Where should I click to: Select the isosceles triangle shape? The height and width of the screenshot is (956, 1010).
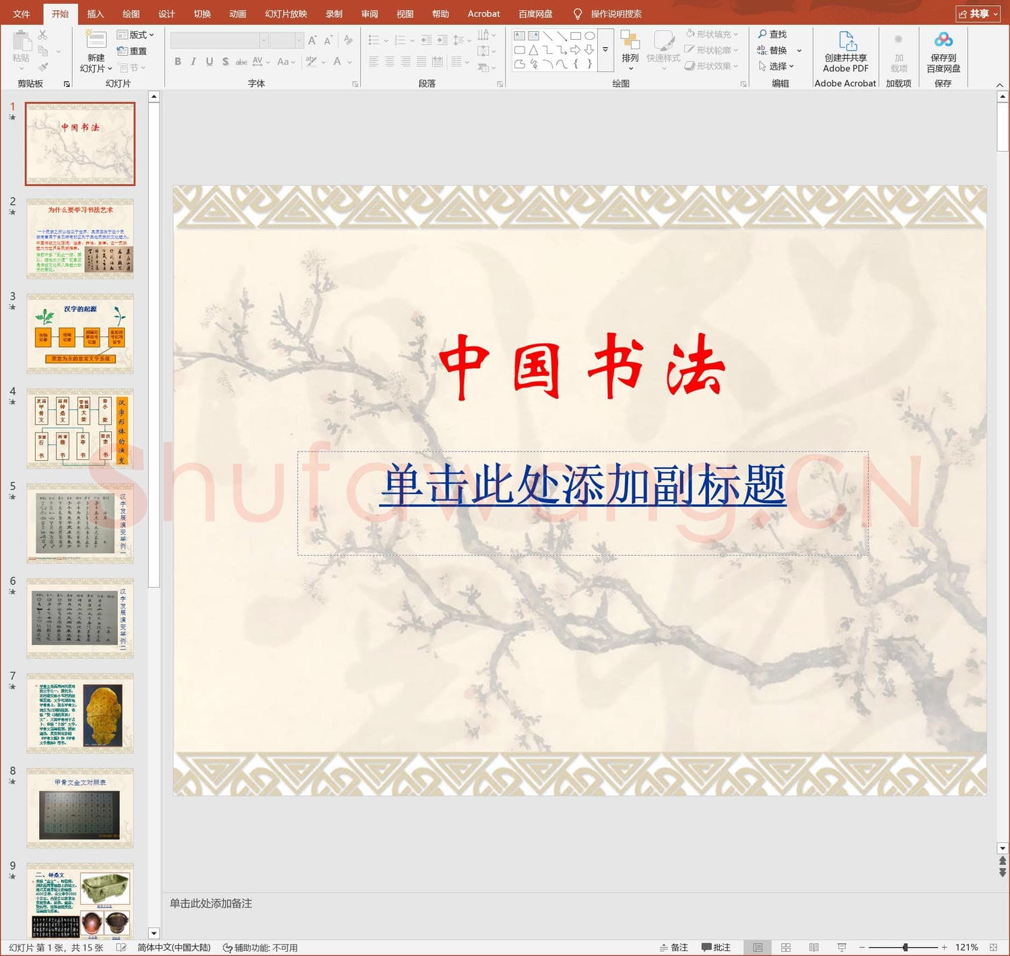tap(533, 50)
